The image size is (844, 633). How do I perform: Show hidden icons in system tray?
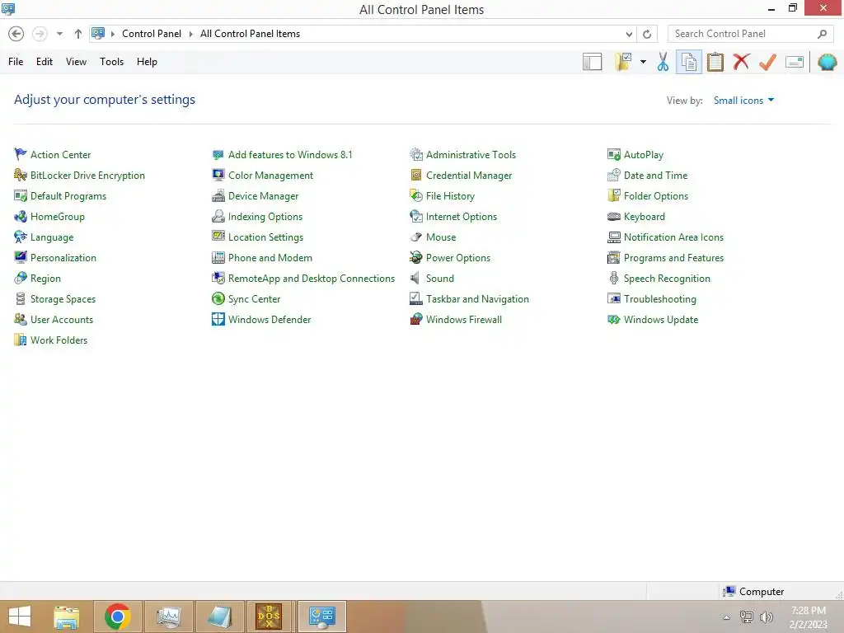coord(726,617)
